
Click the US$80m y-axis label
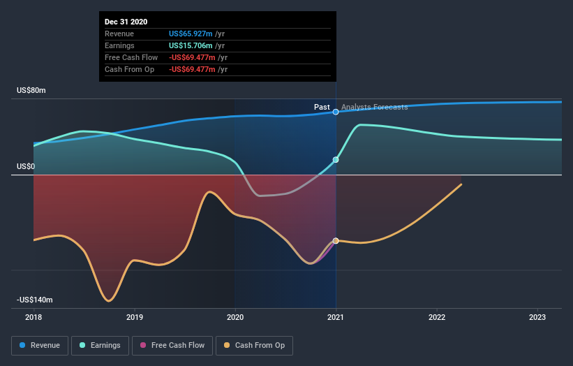click(31, 90)
